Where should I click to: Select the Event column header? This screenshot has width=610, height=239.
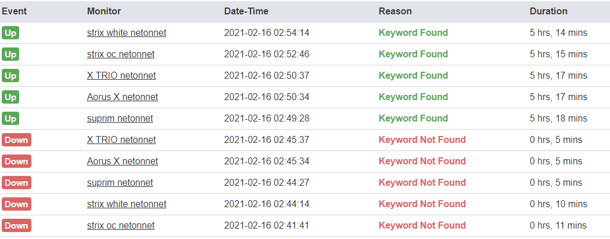pos(15,11)
